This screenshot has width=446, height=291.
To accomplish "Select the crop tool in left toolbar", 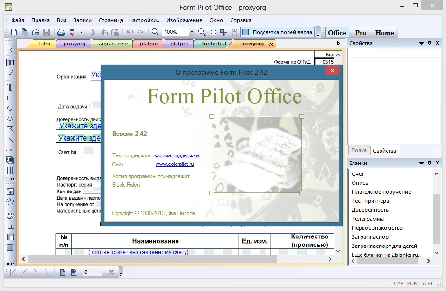I will [10, 227].
